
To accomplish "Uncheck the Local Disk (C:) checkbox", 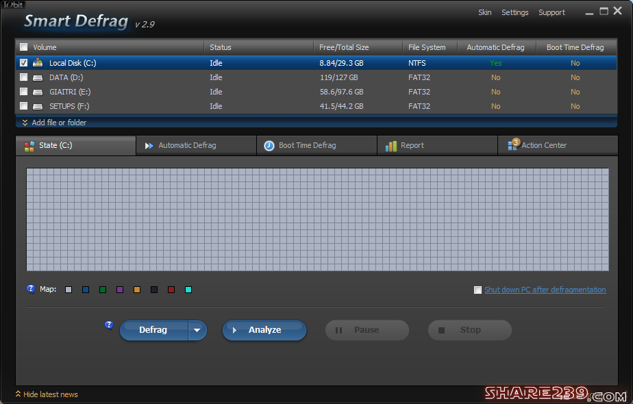I will (x=24, y=62).
